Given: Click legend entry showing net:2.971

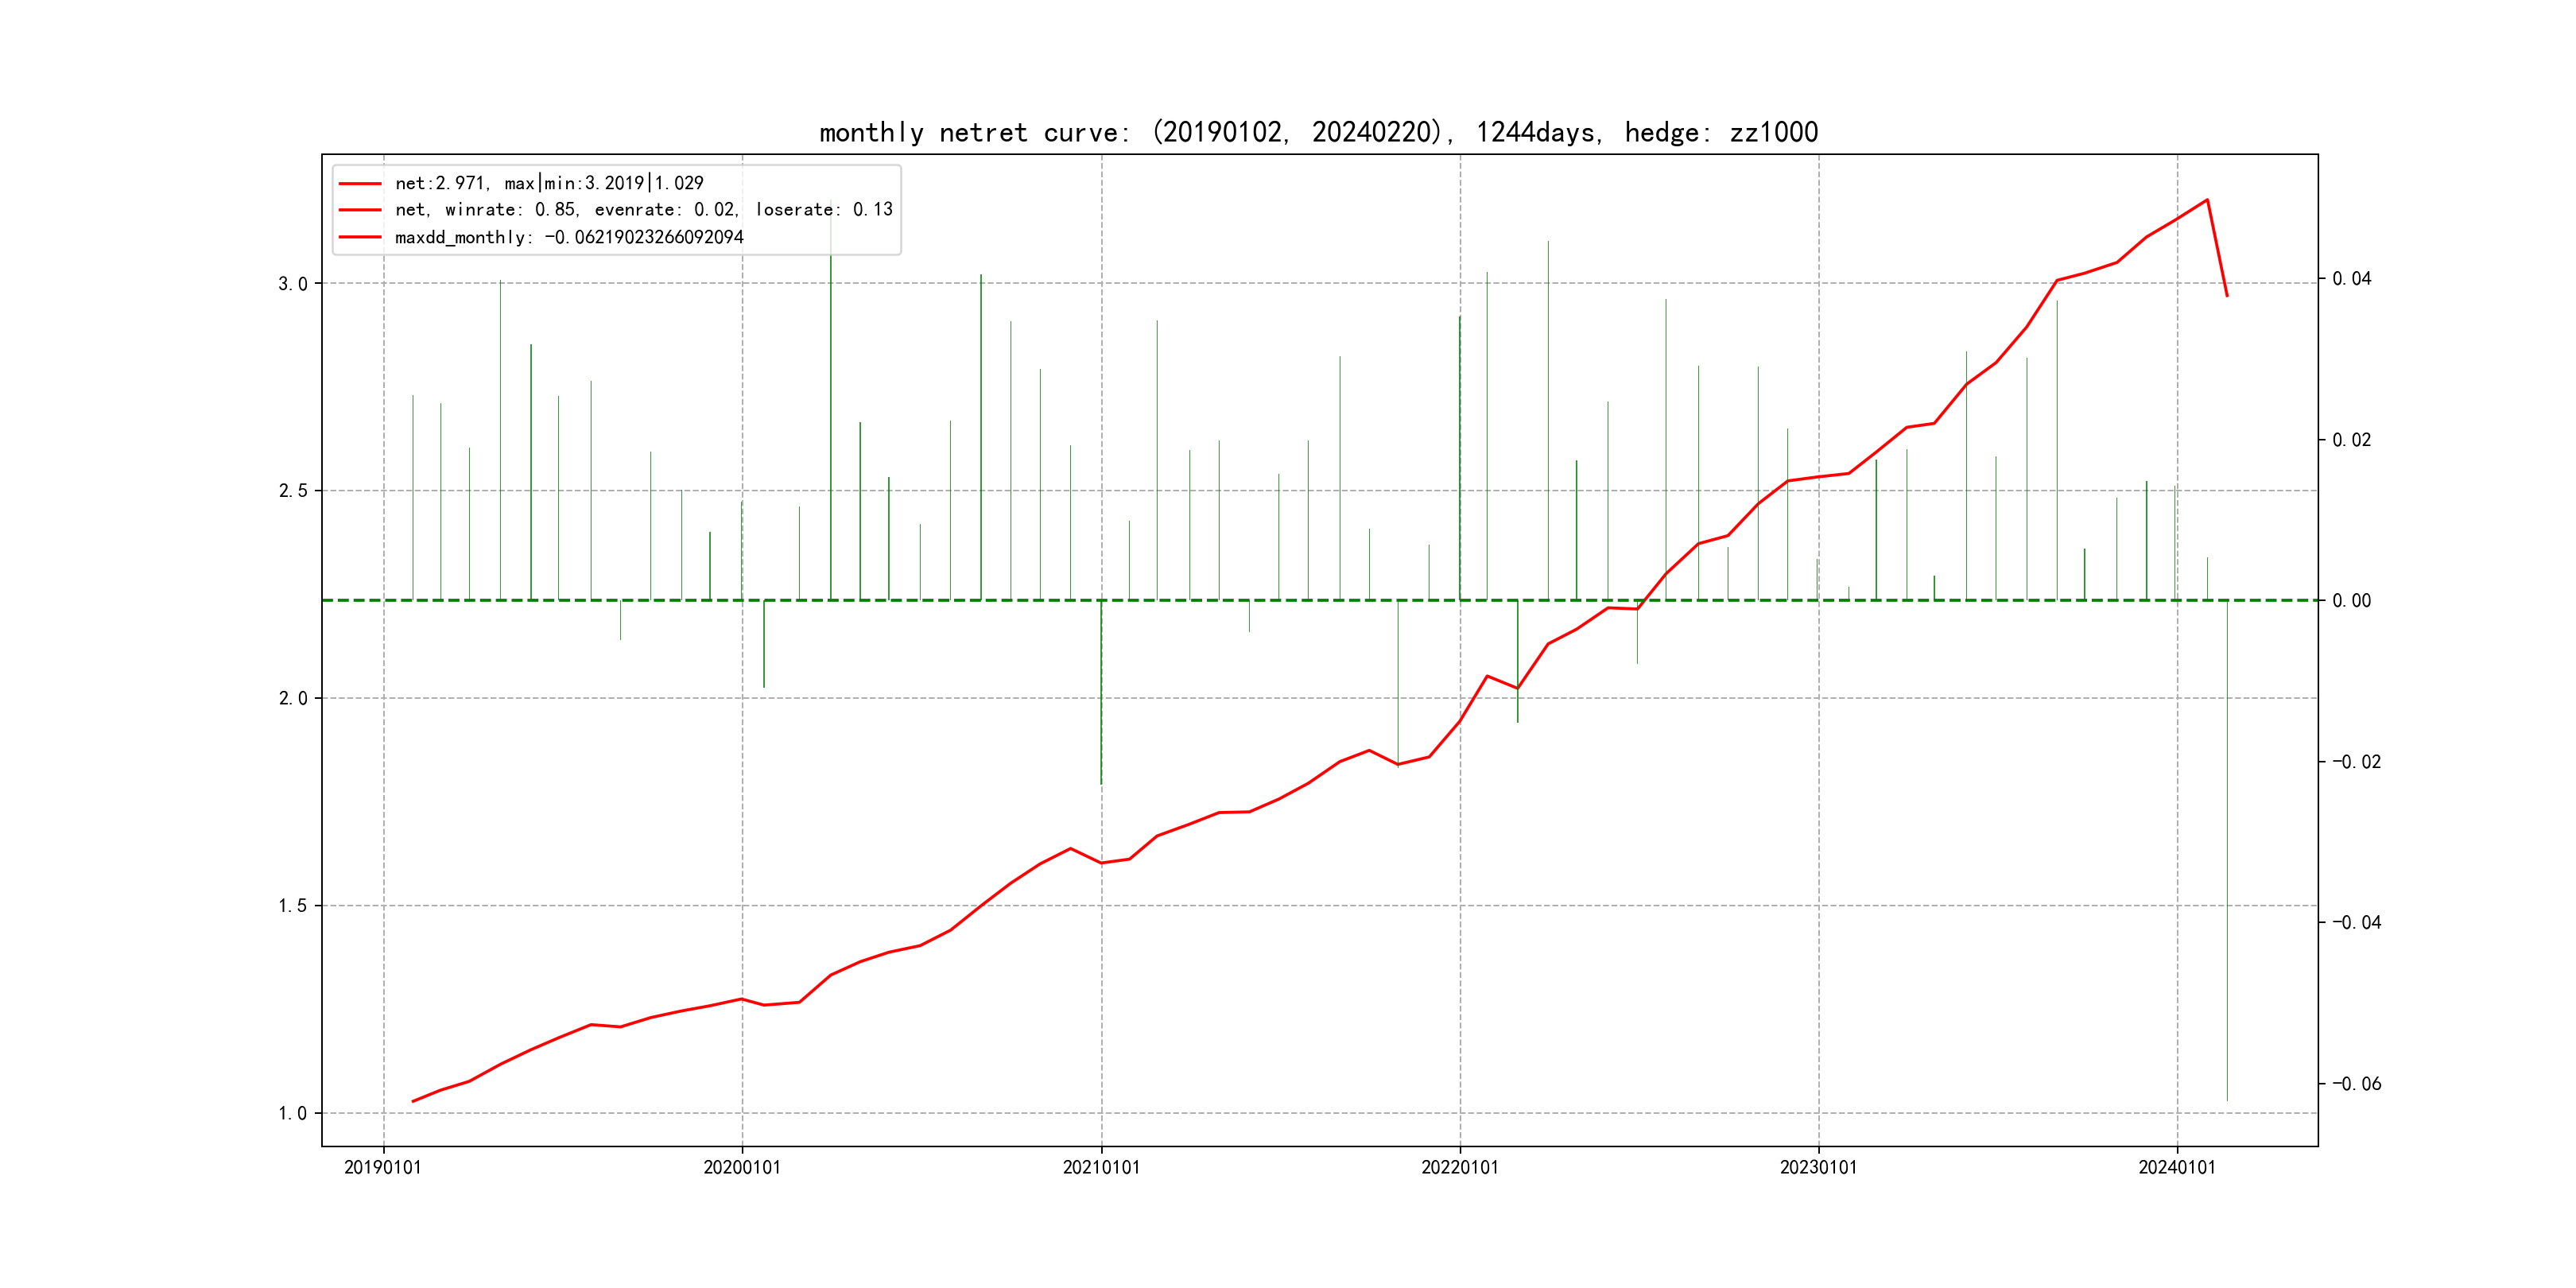Looking at the screenshot, I should pyautogui.click(x=549, y=183).
